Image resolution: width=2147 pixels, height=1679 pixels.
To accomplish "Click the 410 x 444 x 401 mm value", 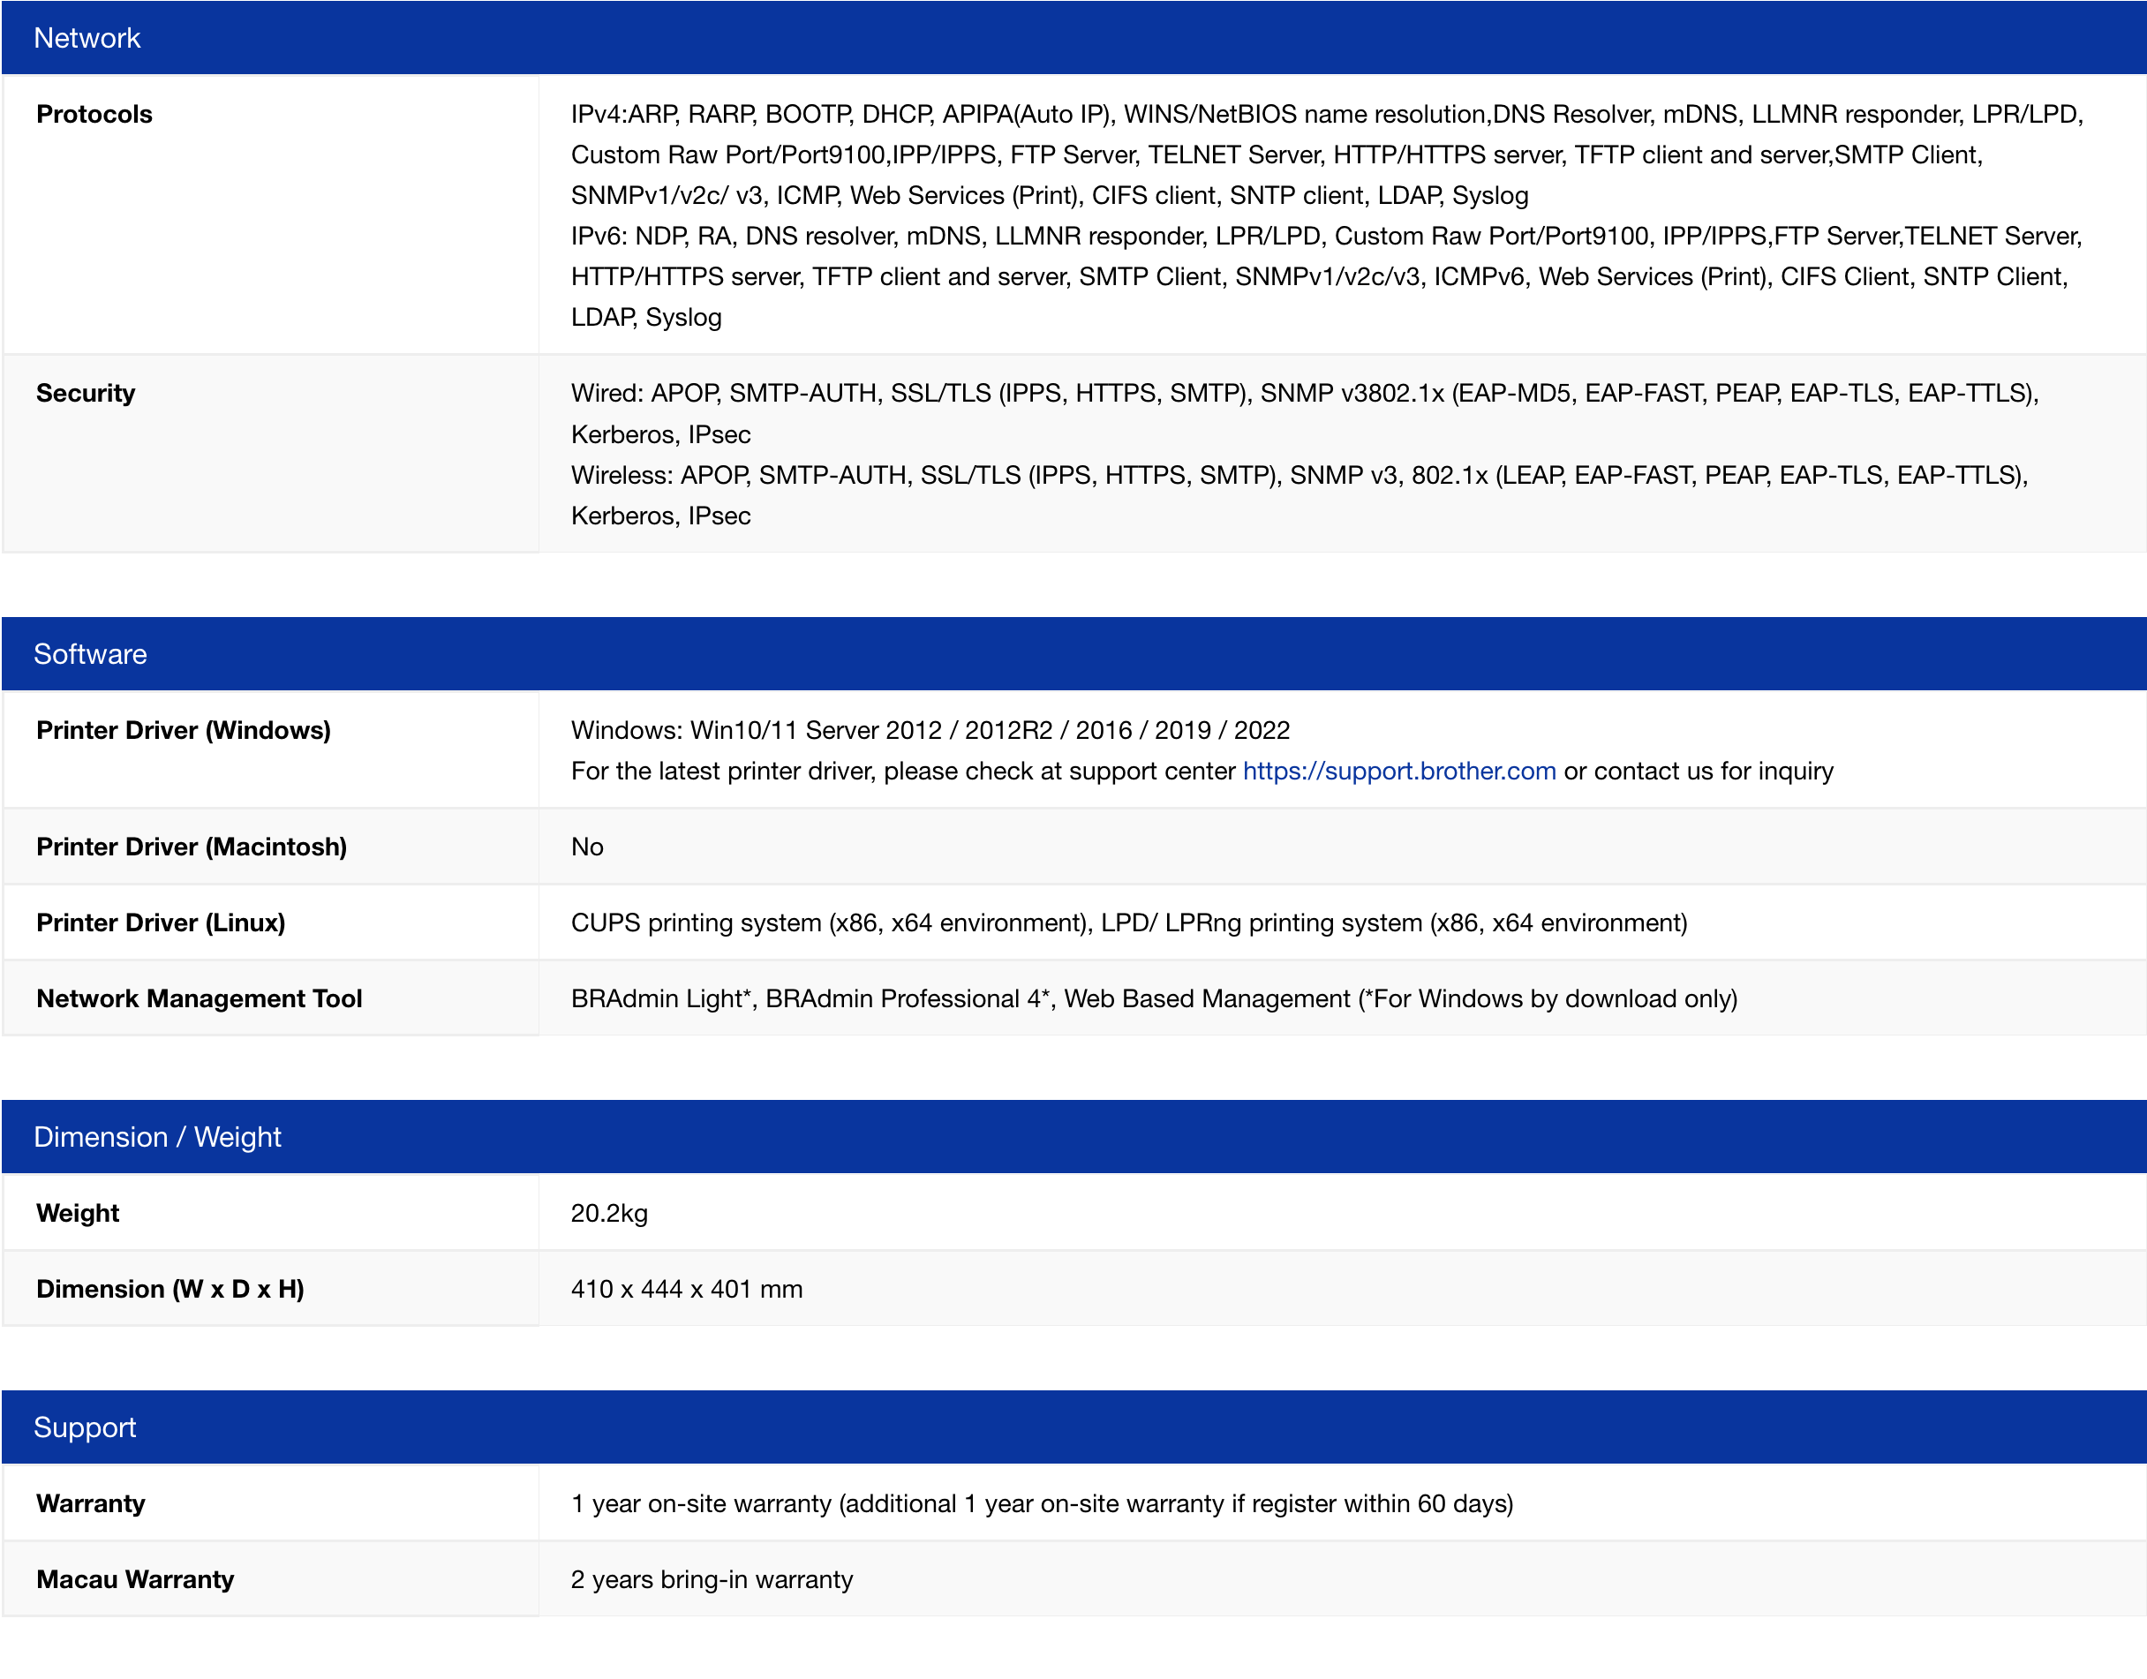I will pyautogui.click(x=686, y=1289).
